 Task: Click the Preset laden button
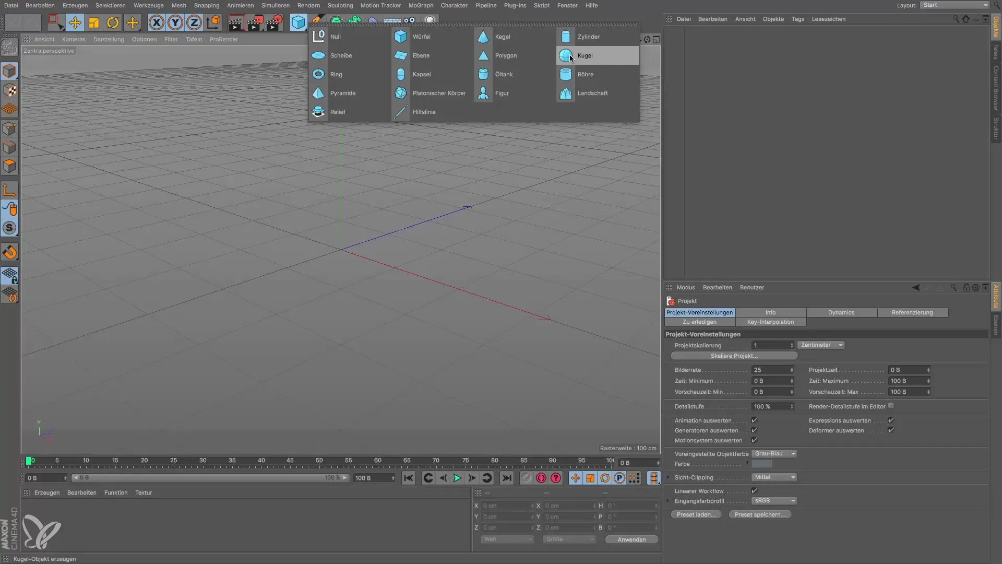coord(696,515)
